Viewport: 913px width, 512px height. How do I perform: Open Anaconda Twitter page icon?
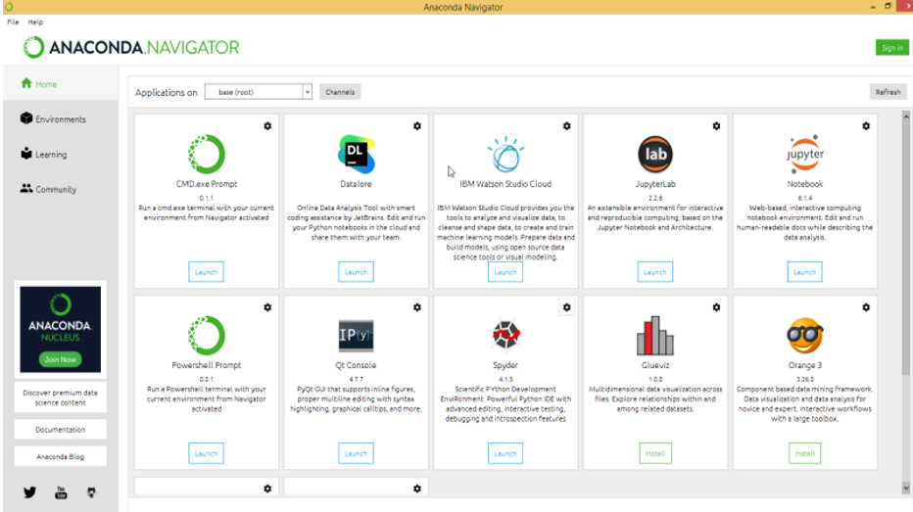(29, 492)
